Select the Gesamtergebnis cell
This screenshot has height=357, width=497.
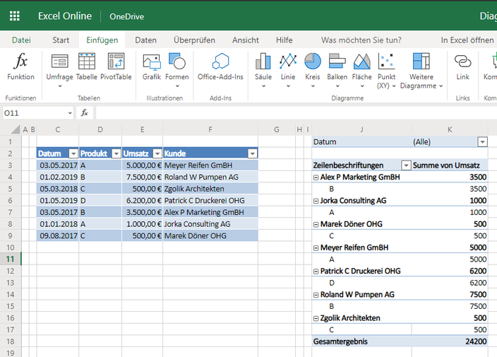361,341
